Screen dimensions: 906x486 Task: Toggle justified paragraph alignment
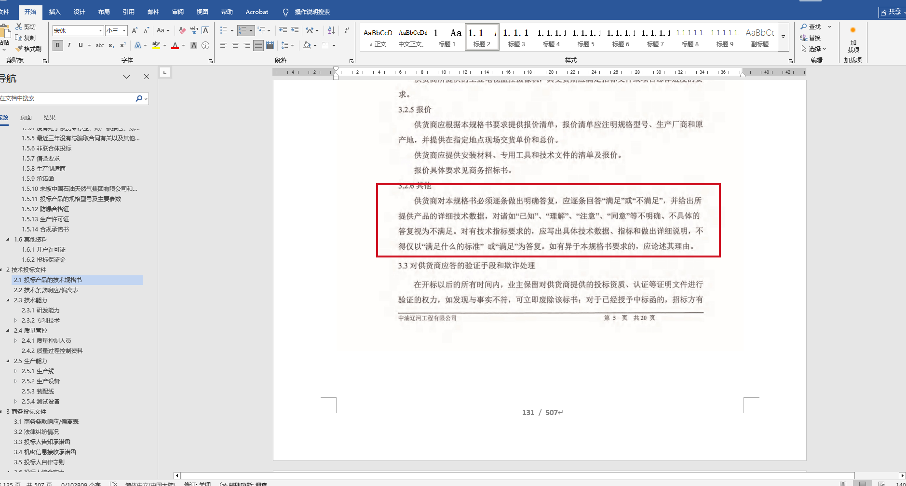pos(258,45)
